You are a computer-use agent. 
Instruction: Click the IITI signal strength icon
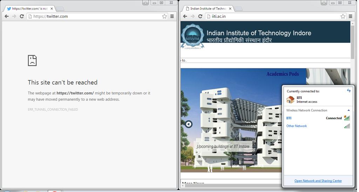347,118
